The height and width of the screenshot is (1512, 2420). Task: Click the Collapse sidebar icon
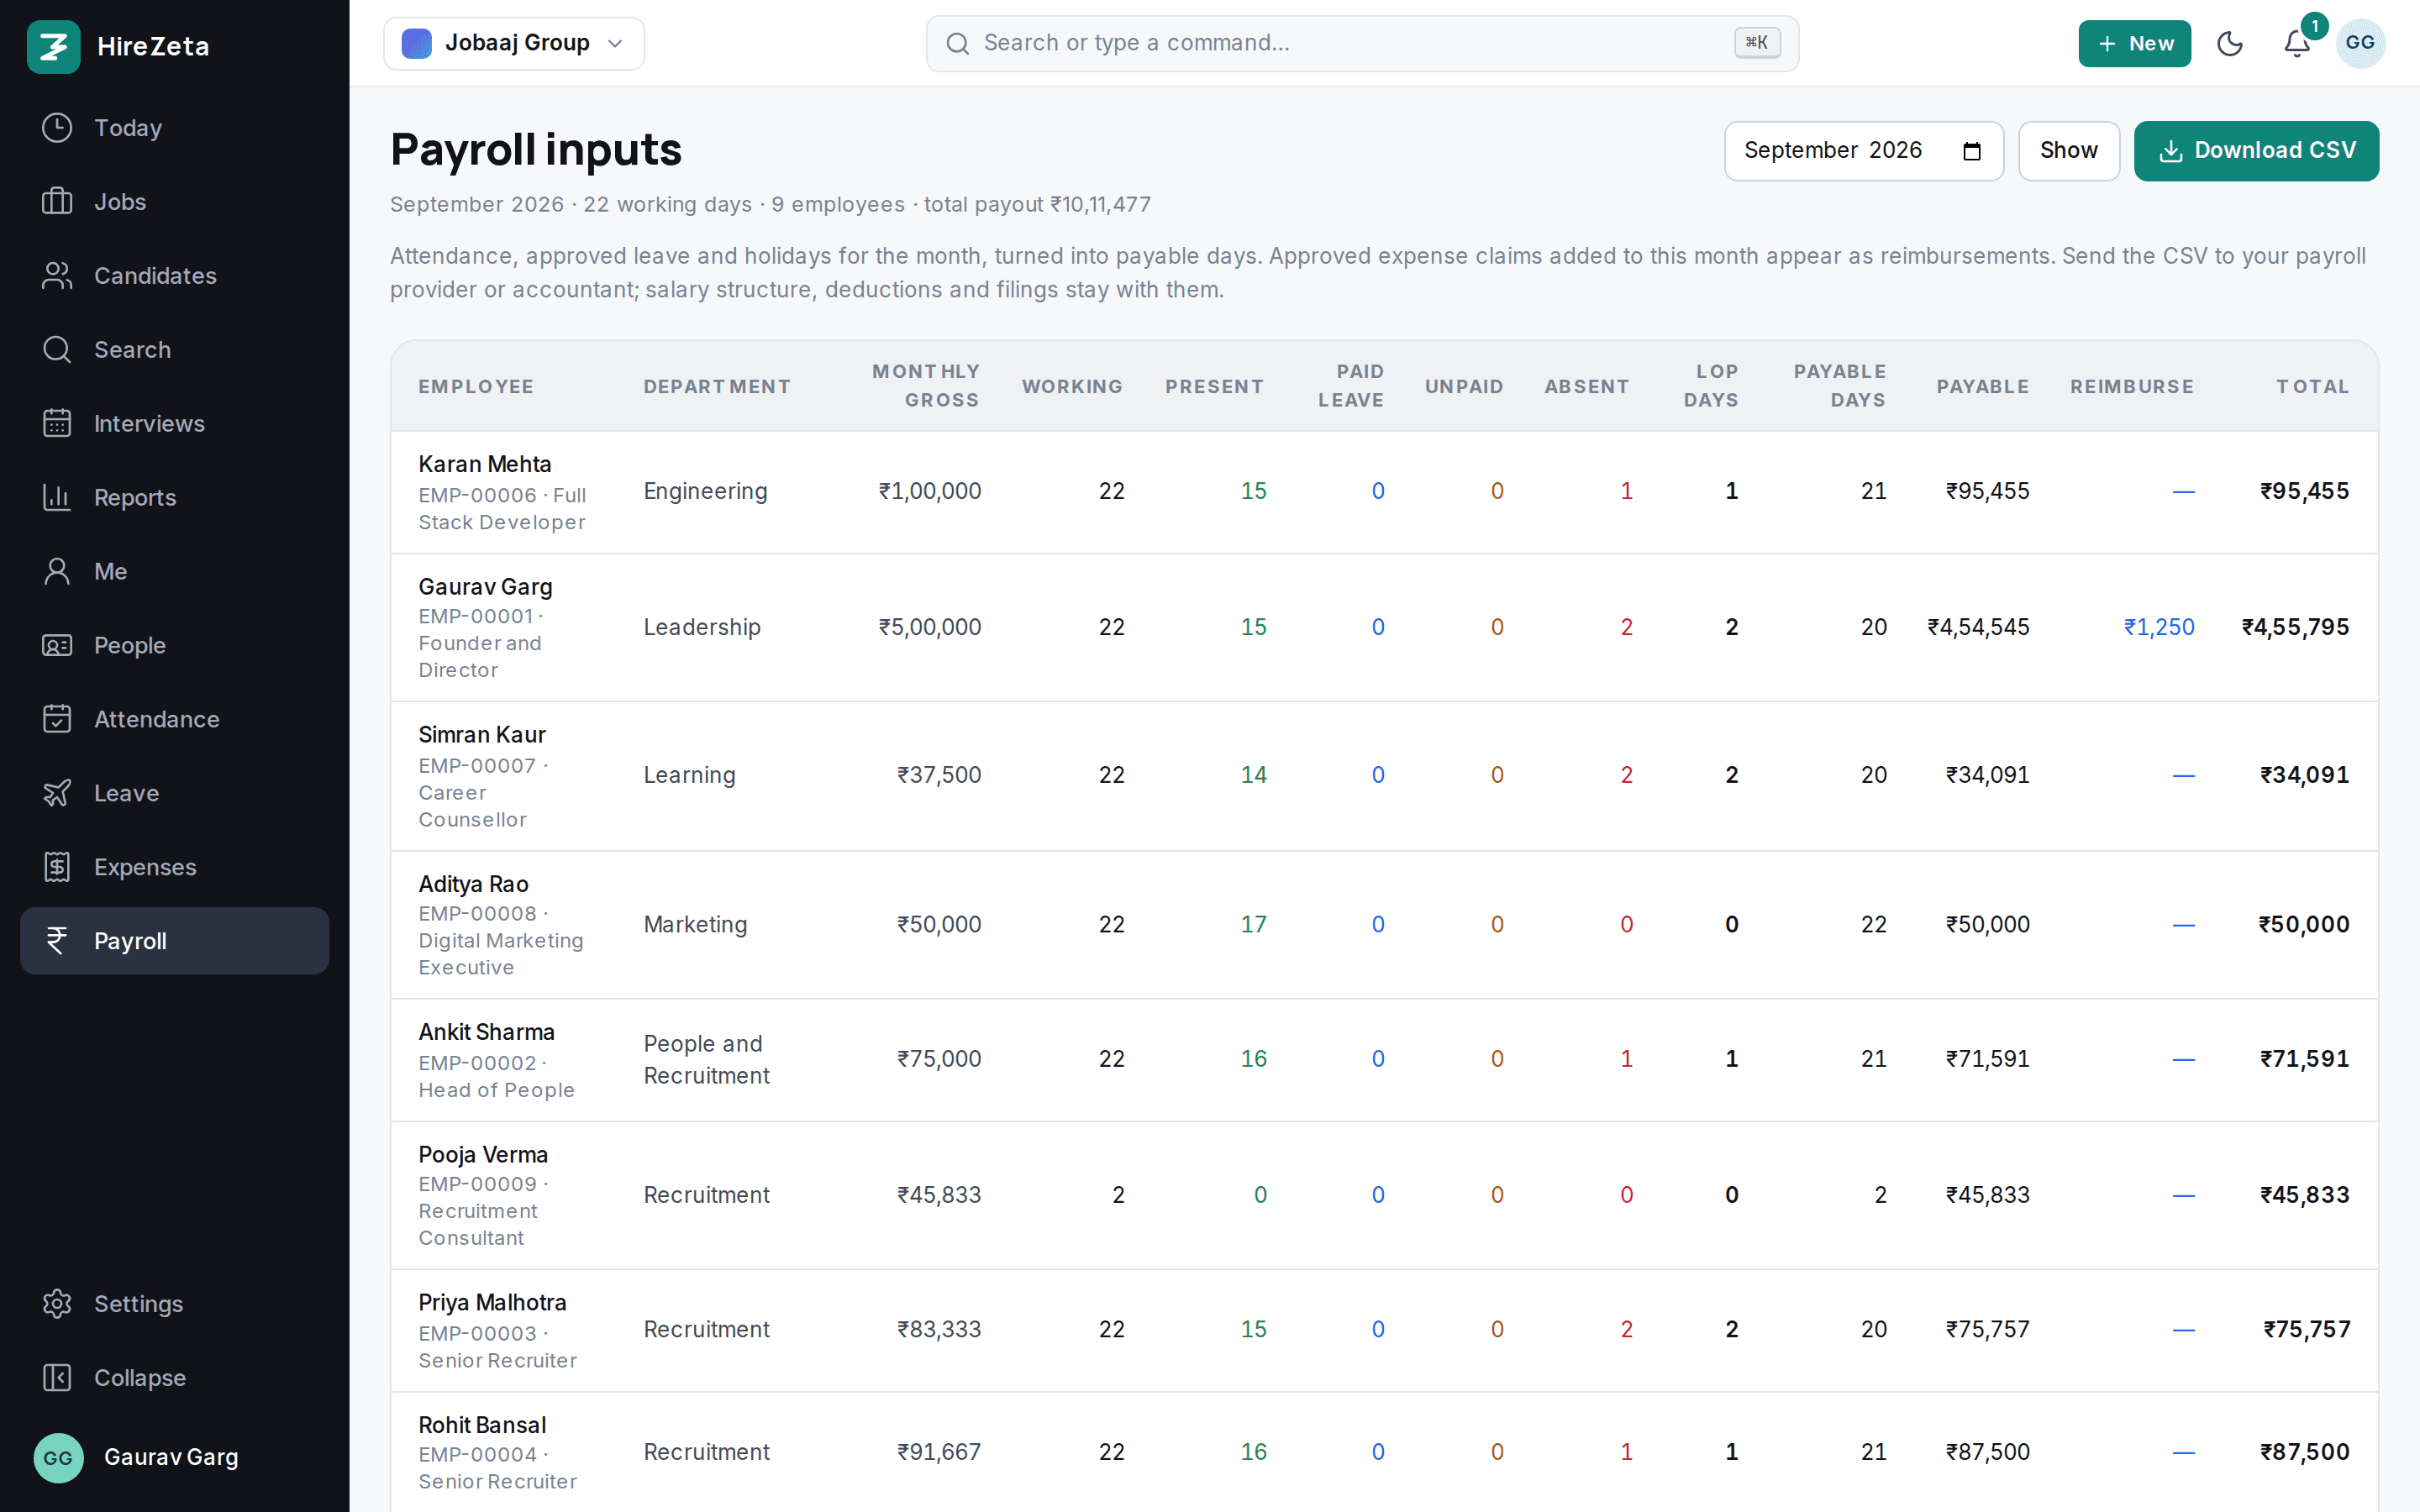[x=57, y=1378]
